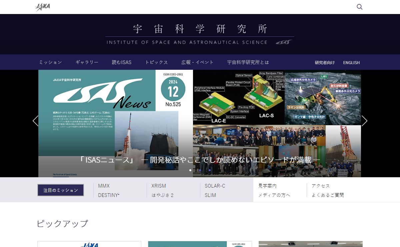Open the はやぶさ2 mission link
Screen dimensions: 400x247
[162, 195]
